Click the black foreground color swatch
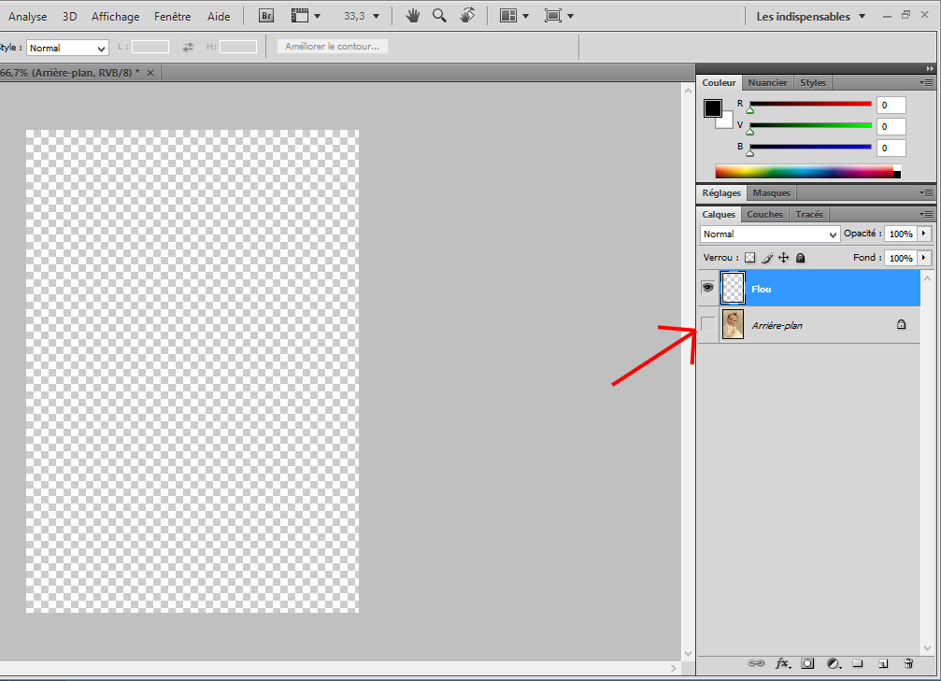941x681 pixels. pos(713,108)
